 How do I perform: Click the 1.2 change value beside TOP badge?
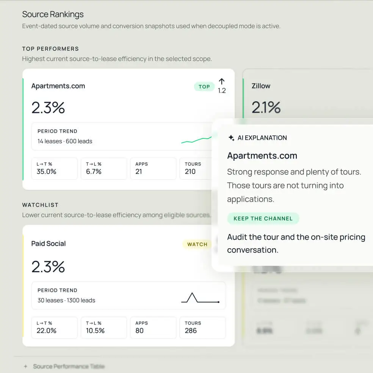[222, 91]
